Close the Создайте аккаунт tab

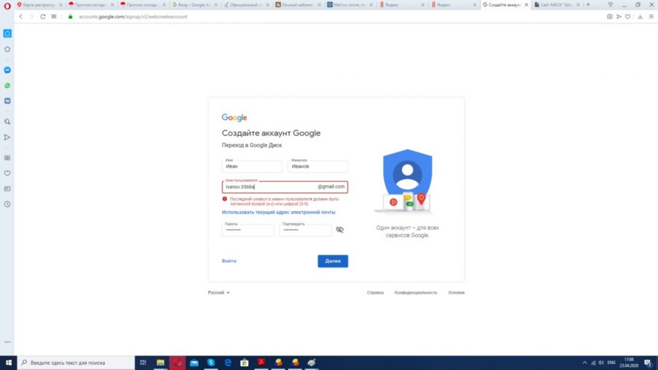(x=526, y=5)
